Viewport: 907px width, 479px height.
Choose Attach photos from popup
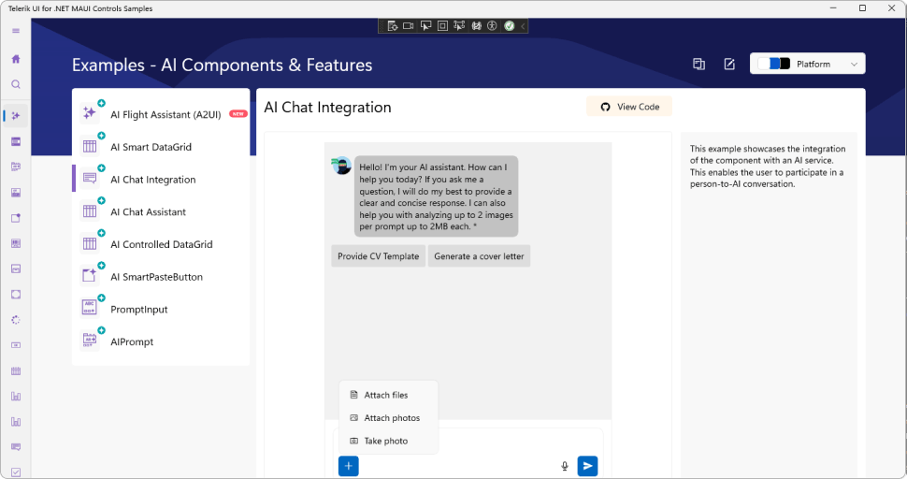[x=388, y=417]
